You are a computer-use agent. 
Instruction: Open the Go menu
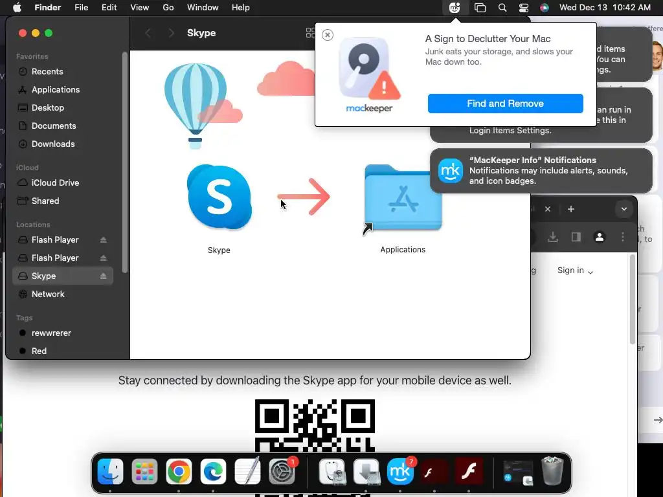click(x=168, y=8)
